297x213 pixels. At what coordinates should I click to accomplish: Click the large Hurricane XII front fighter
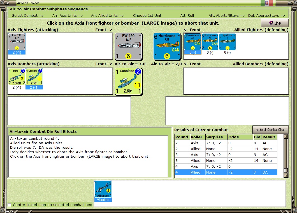click(167, 46)
